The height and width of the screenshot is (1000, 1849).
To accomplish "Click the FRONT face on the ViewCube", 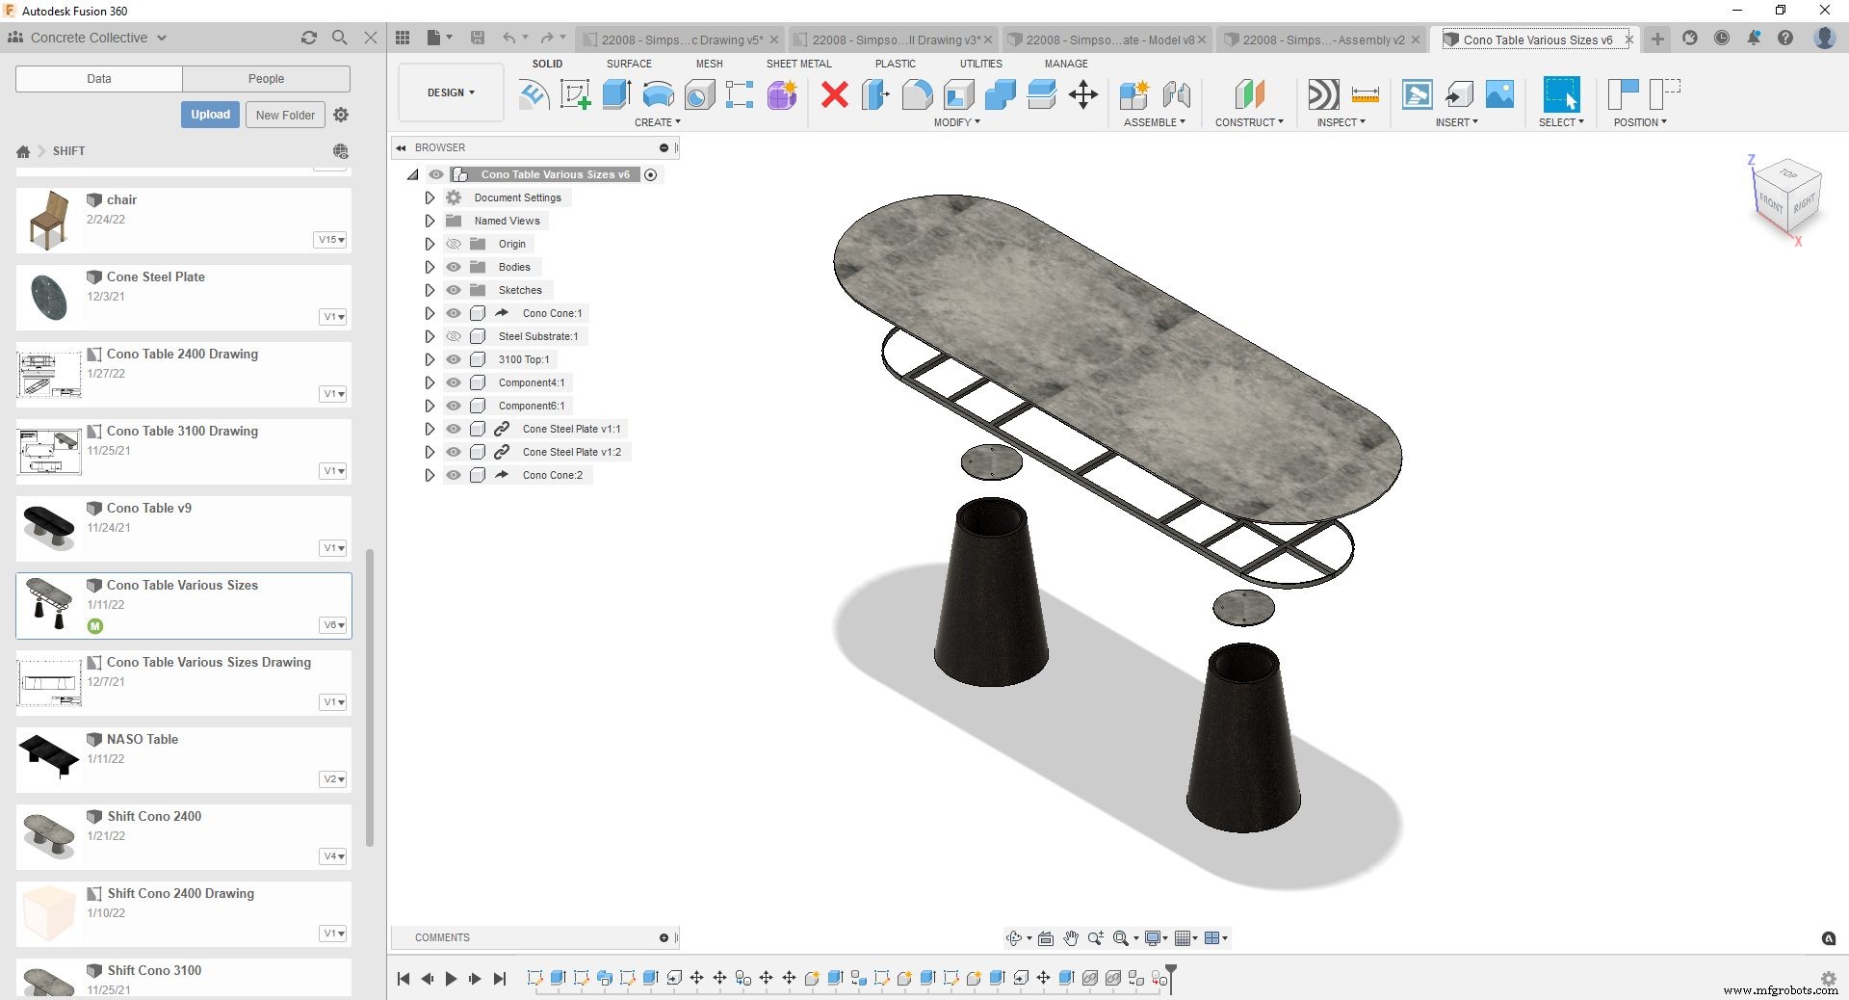I will (x=1770, y=203).
